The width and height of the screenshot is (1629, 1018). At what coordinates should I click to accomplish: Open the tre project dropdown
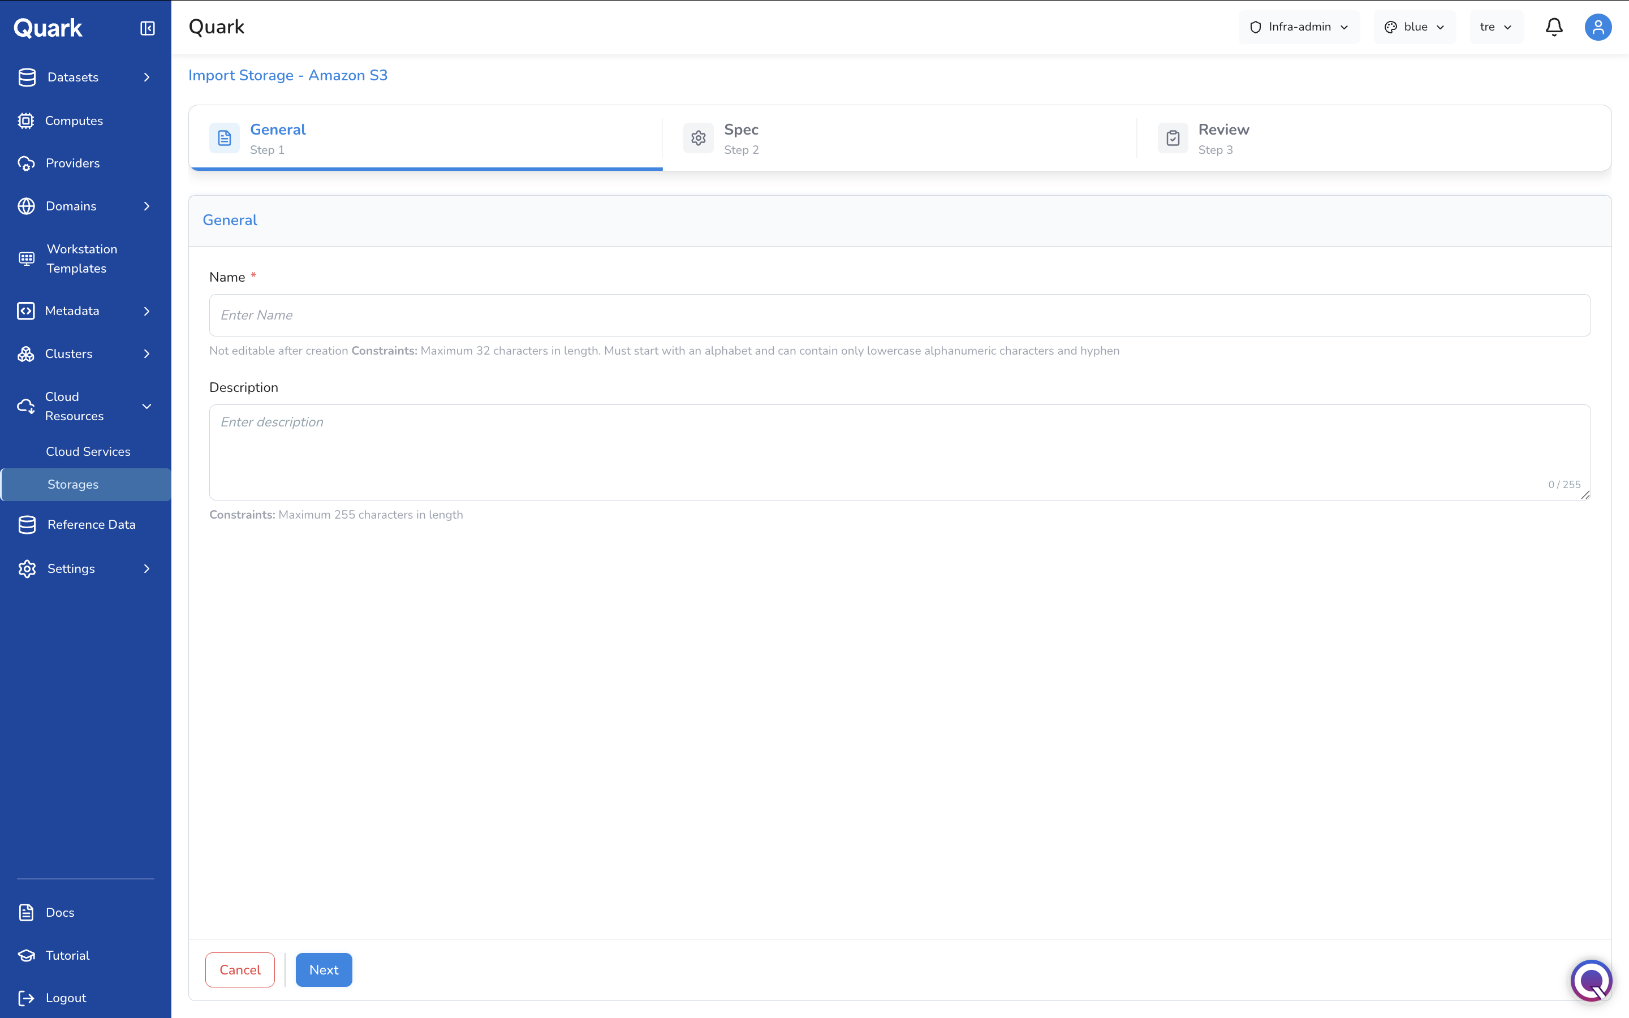coord(1496,27)
